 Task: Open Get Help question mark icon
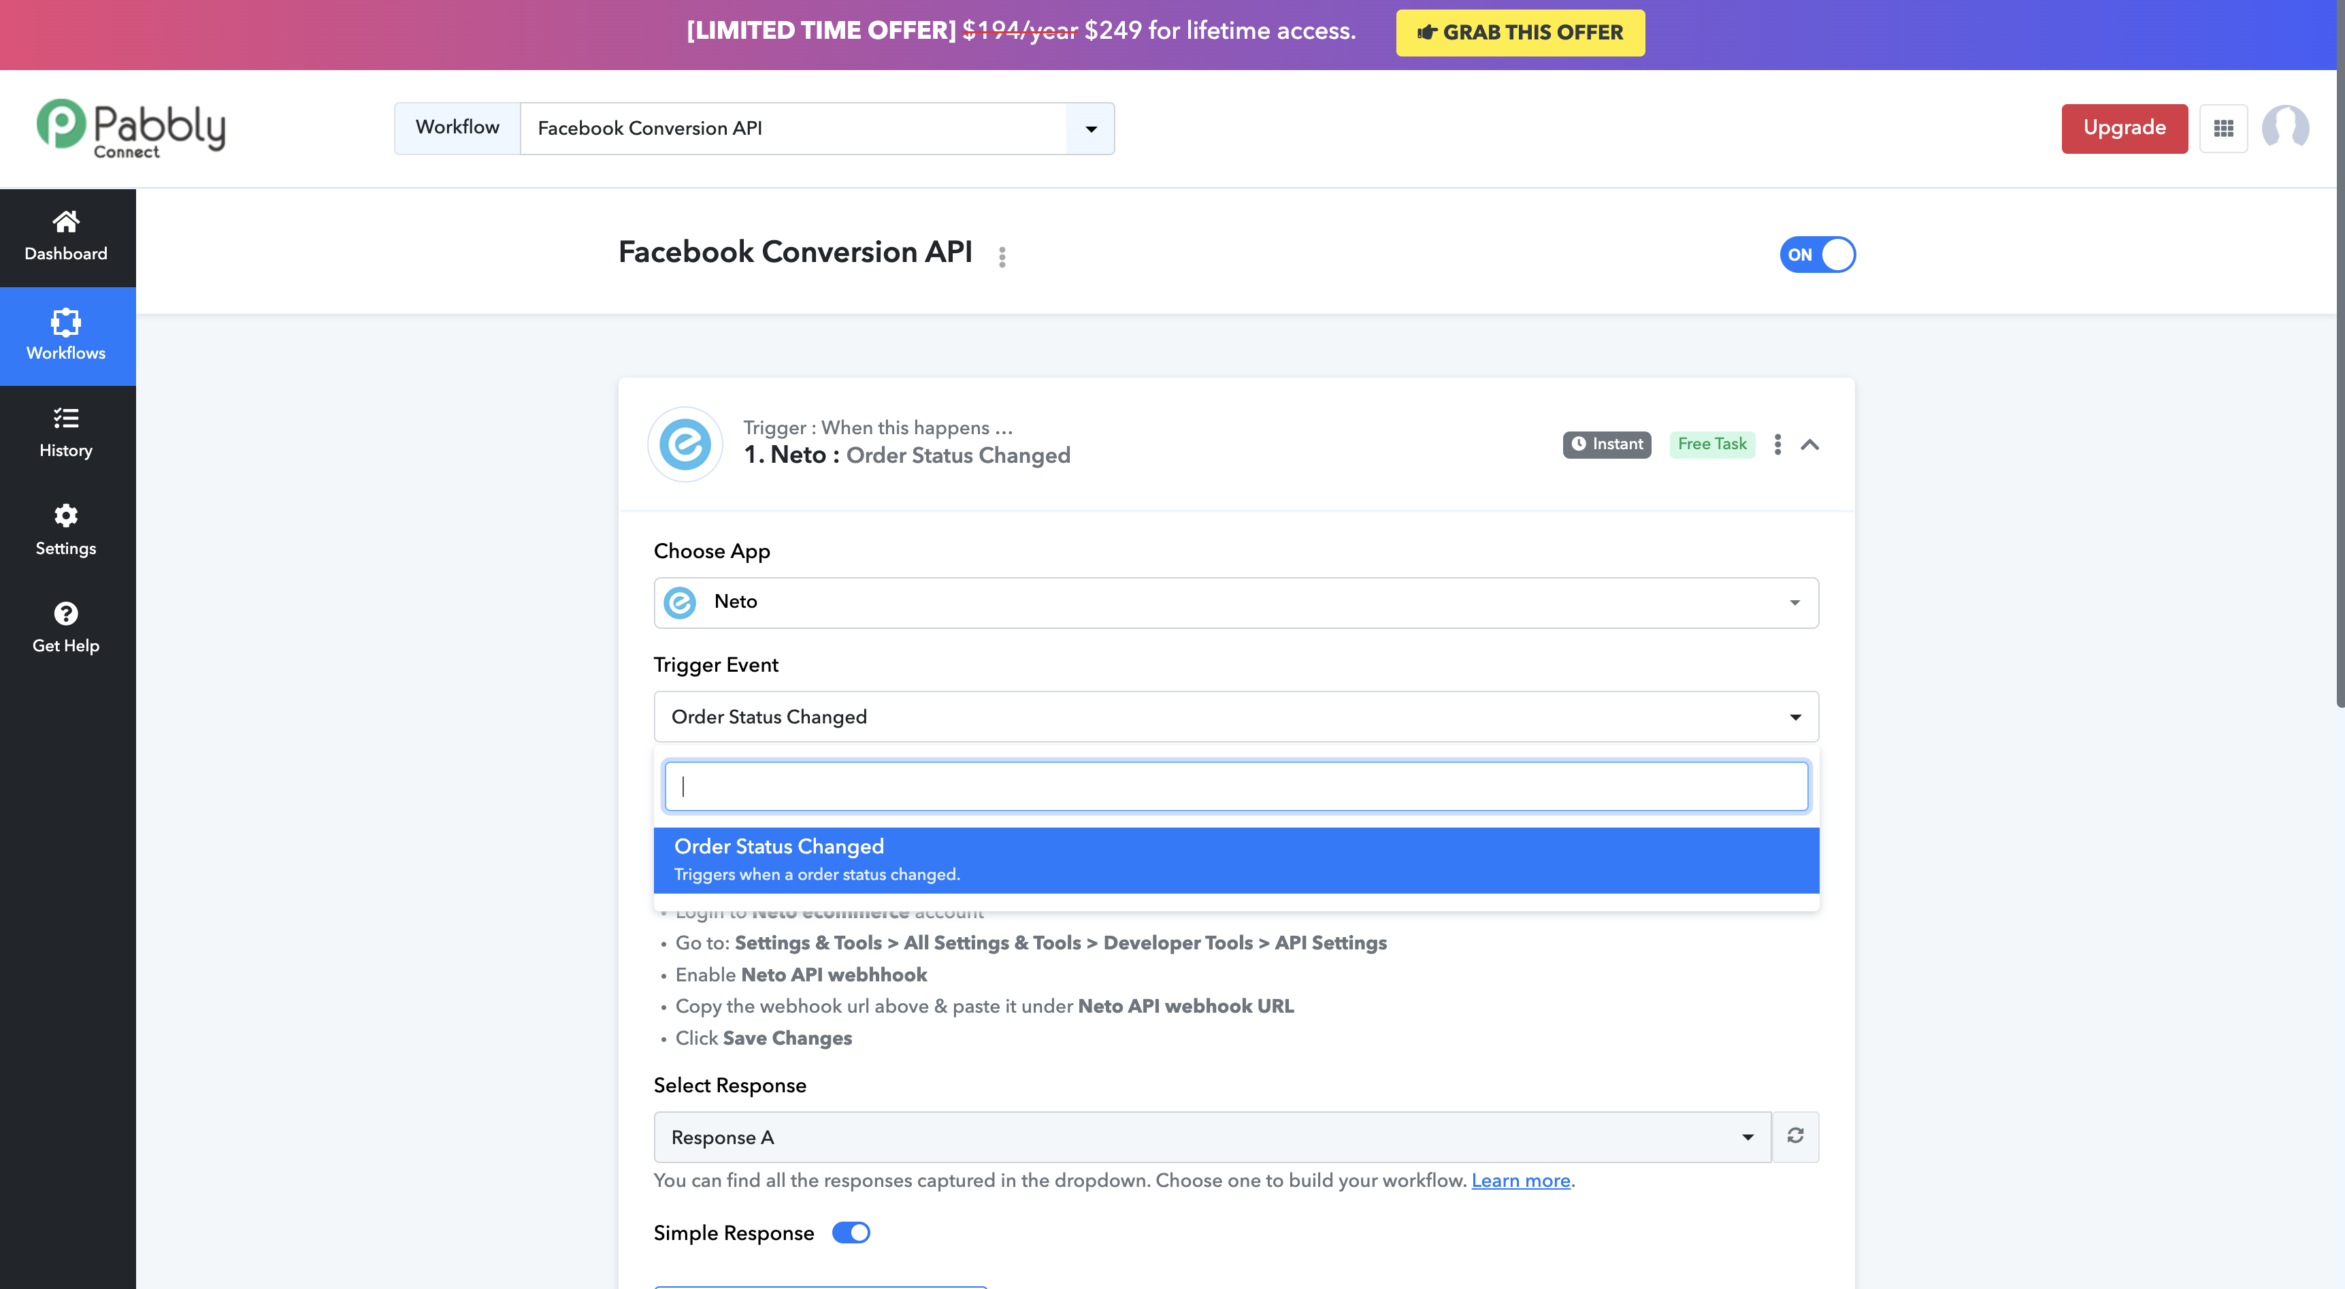65,614
